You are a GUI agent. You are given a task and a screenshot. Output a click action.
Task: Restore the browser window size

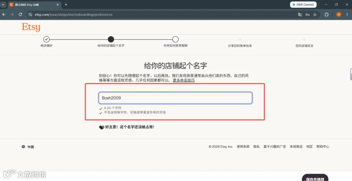point(336,4)
